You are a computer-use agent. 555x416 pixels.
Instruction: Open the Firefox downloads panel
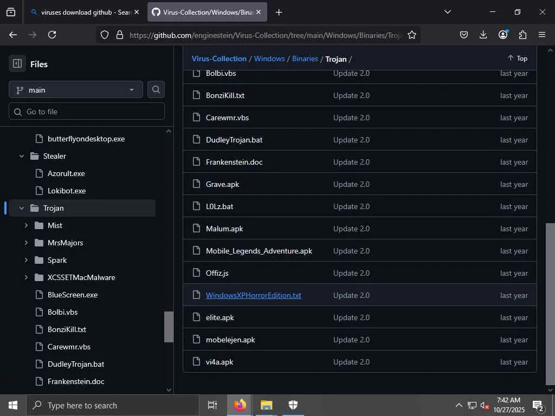[483, 35]
